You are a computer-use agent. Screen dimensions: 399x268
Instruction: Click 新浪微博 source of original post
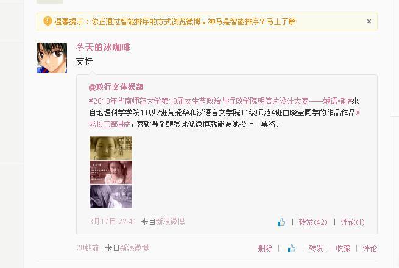(x=170, y=222)
